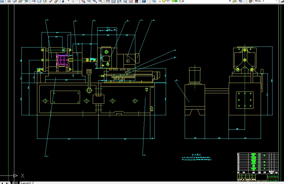Click the Plot printer icon
The height and width of the screenshot is (184, 284).
pyautogui.click(x=9, y=1)
